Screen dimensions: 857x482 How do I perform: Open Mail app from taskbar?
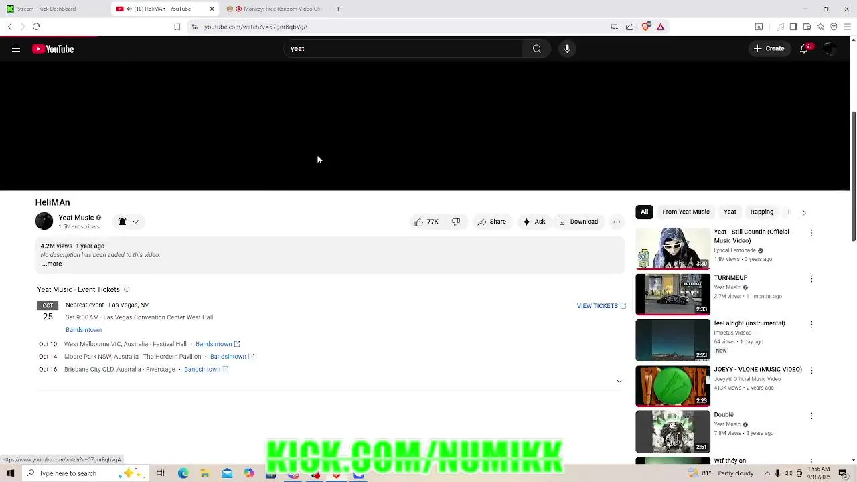[x=227, y=473]
